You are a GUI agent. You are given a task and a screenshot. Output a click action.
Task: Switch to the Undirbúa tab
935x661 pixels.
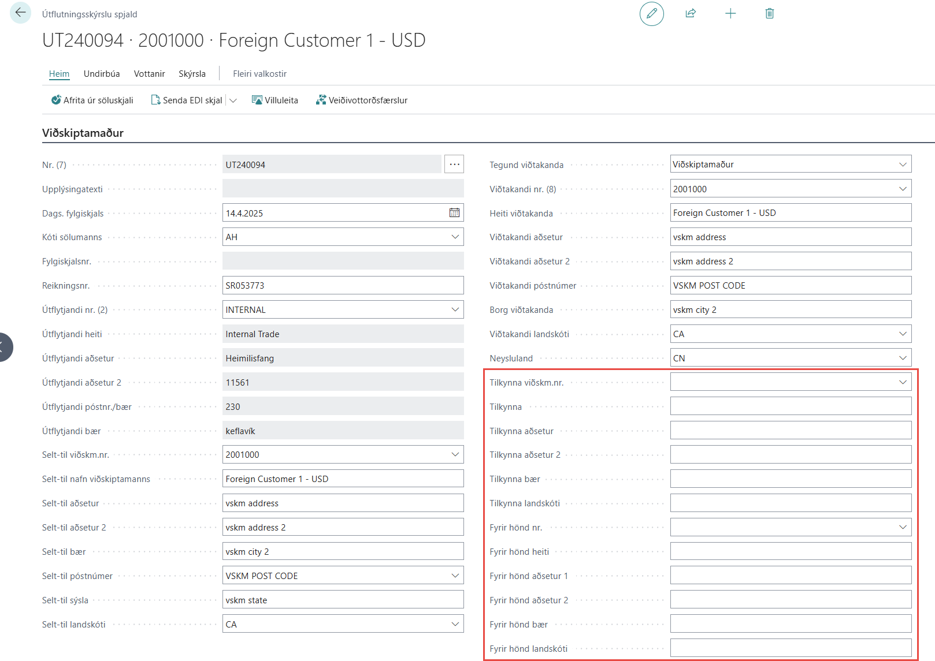[x=102, y=74]
